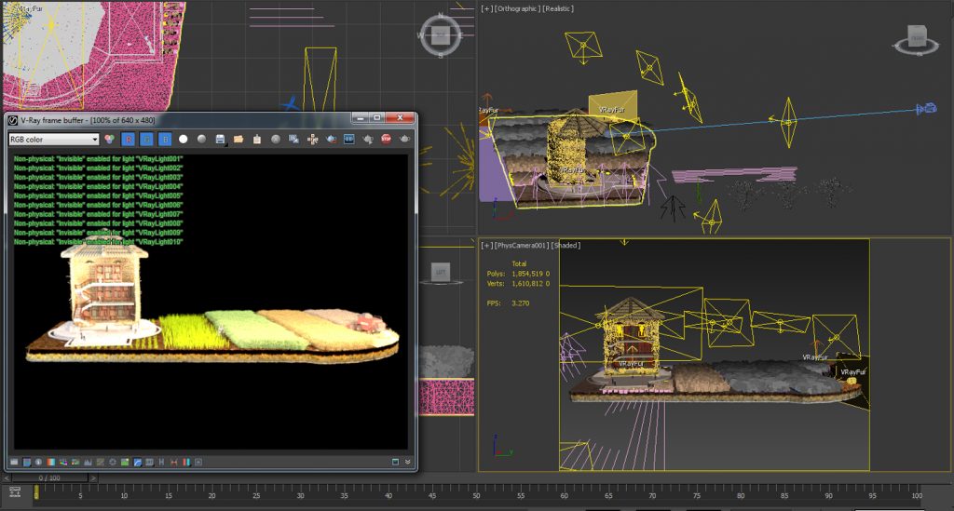
Task: Click the red stop rendering icon
Action: coord(386,139)
